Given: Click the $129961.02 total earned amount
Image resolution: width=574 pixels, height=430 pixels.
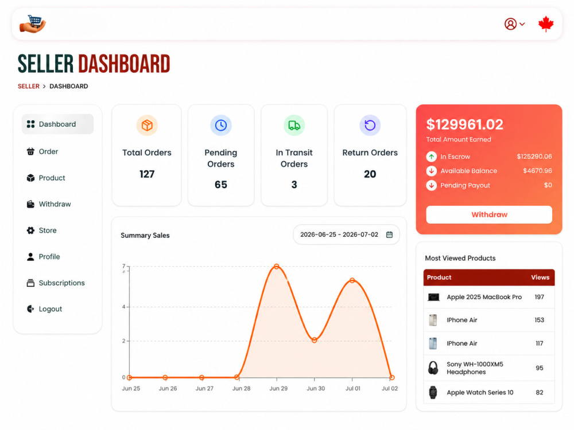Looking at the screenshot, I should click(465, 124).
